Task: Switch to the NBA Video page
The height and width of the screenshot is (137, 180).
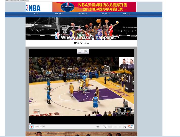Action: tap(106, 14)
